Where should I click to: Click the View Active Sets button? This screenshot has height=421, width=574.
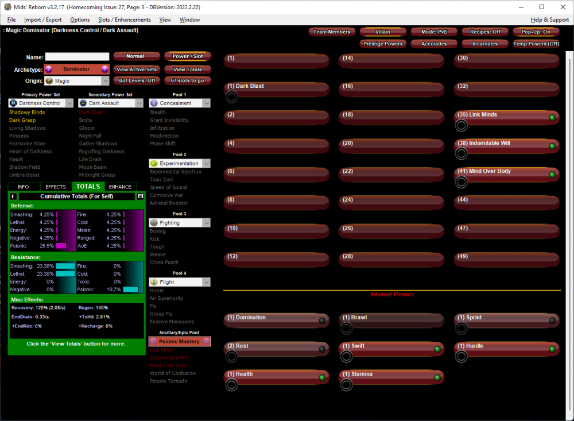tap(137, 69)
